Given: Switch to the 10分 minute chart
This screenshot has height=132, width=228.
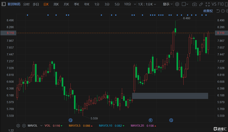Looking at the screenshot, I should point(128,4).
